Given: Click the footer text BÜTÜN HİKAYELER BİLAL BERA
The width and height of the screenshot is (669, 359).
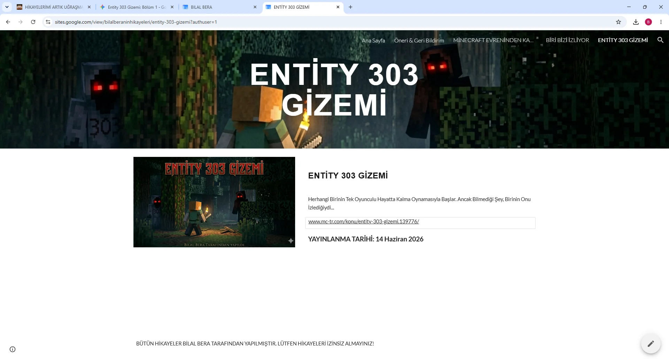Looking at the screenshot, I should click(x=255, y=344).
